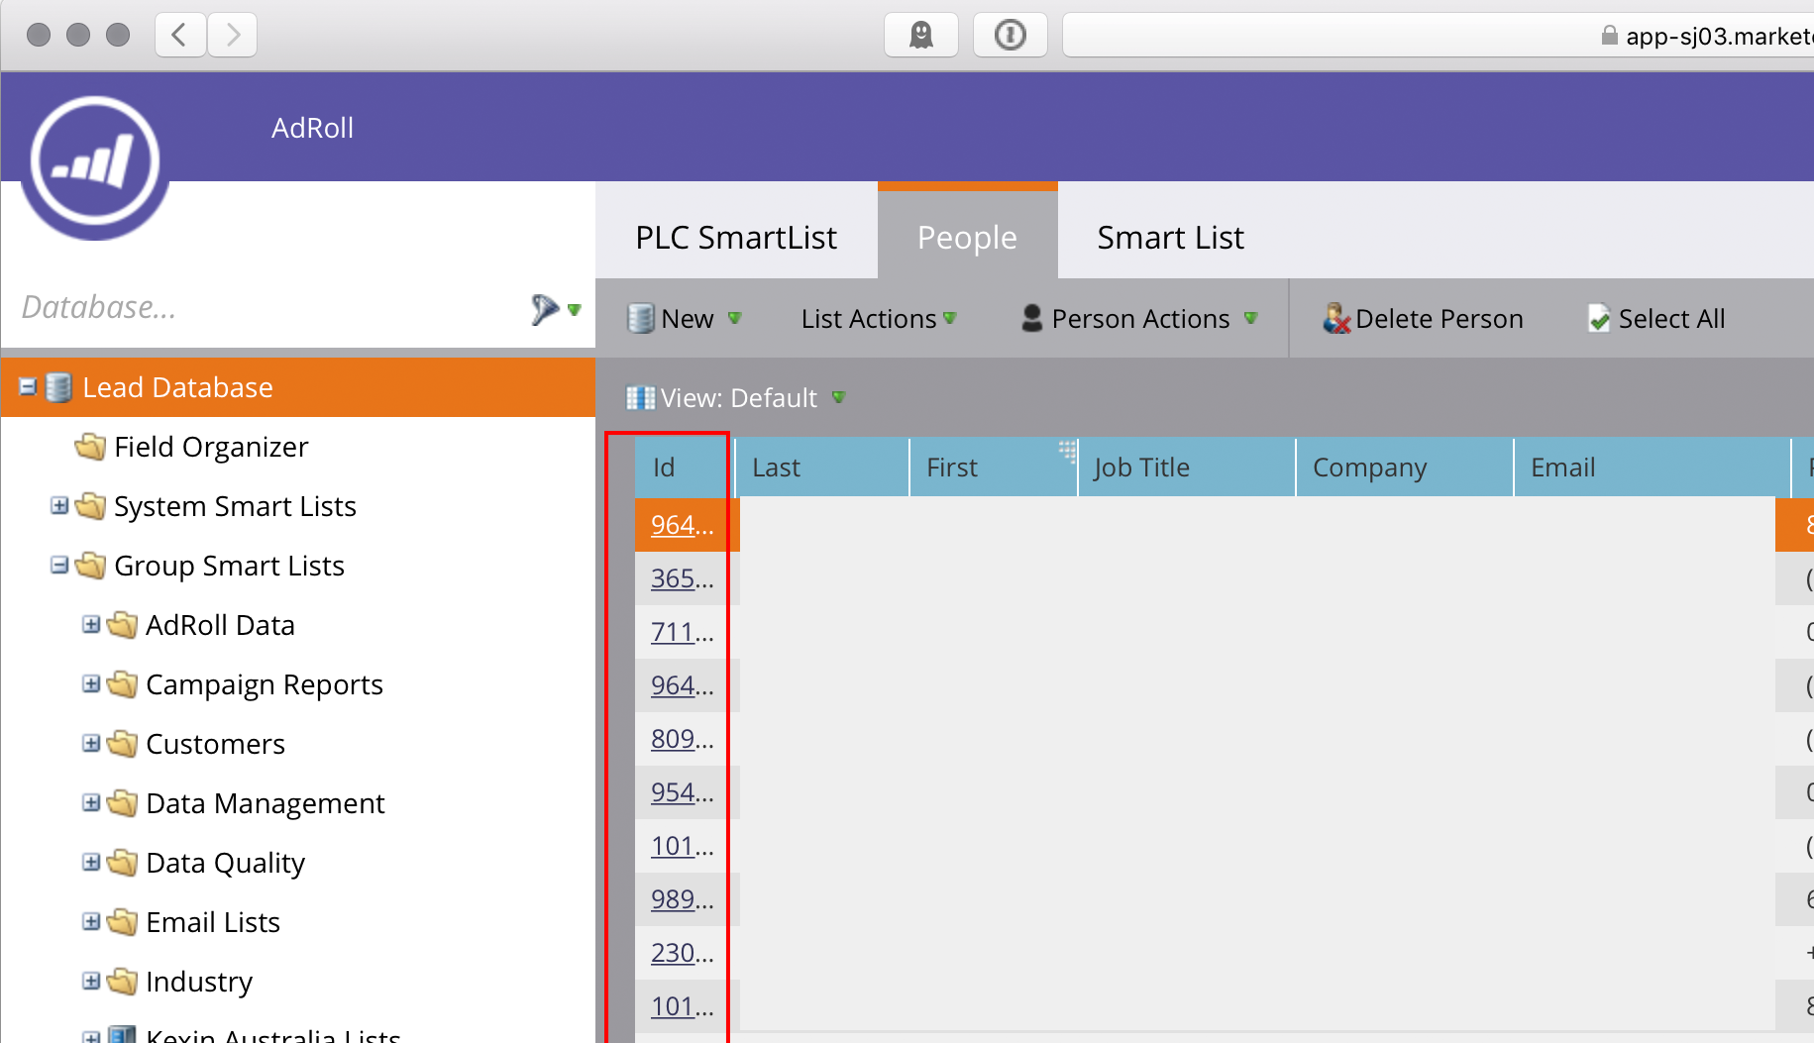Click the 1Password extension icon

pyautogui.click(x=1011, y=36)
